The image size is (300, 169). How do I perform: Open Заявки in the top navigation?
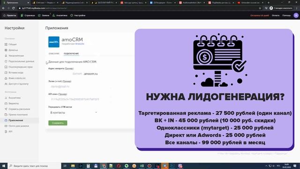pos(44,15)
